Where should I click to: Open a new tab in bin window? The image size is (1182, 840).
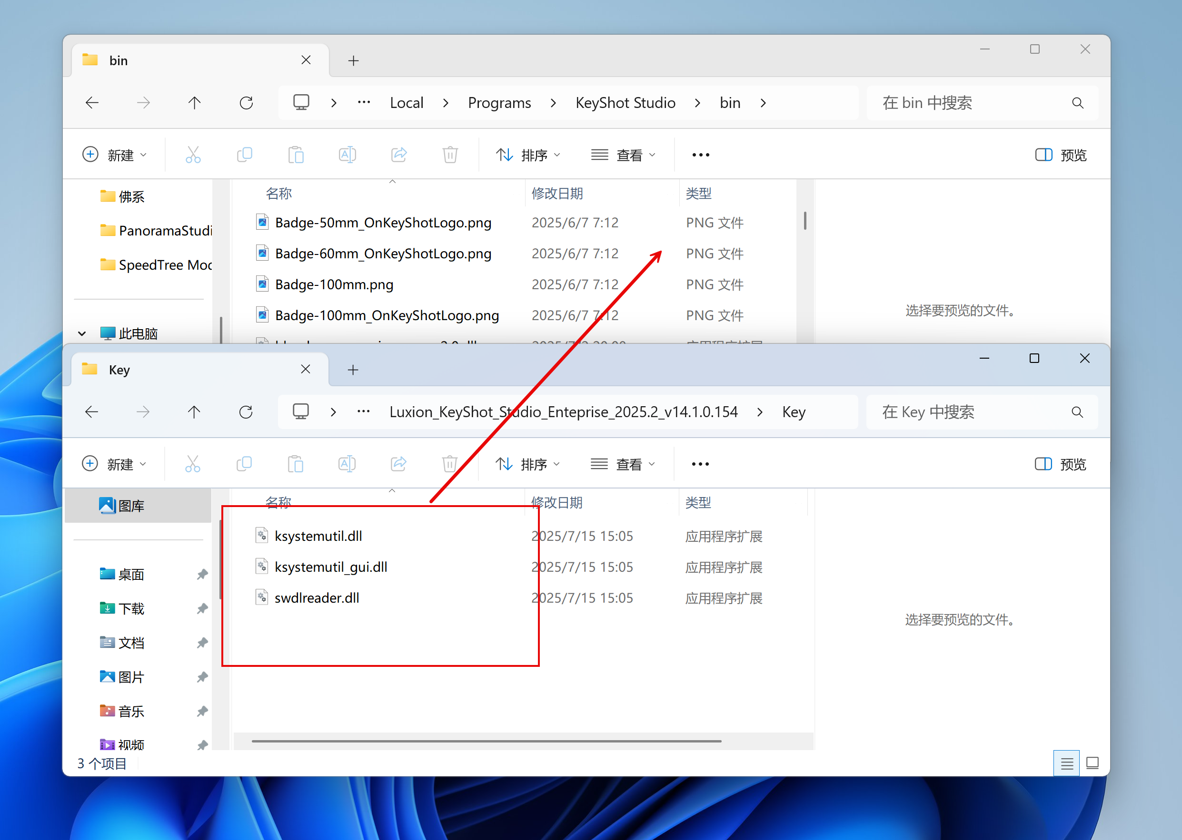point(354,60)
